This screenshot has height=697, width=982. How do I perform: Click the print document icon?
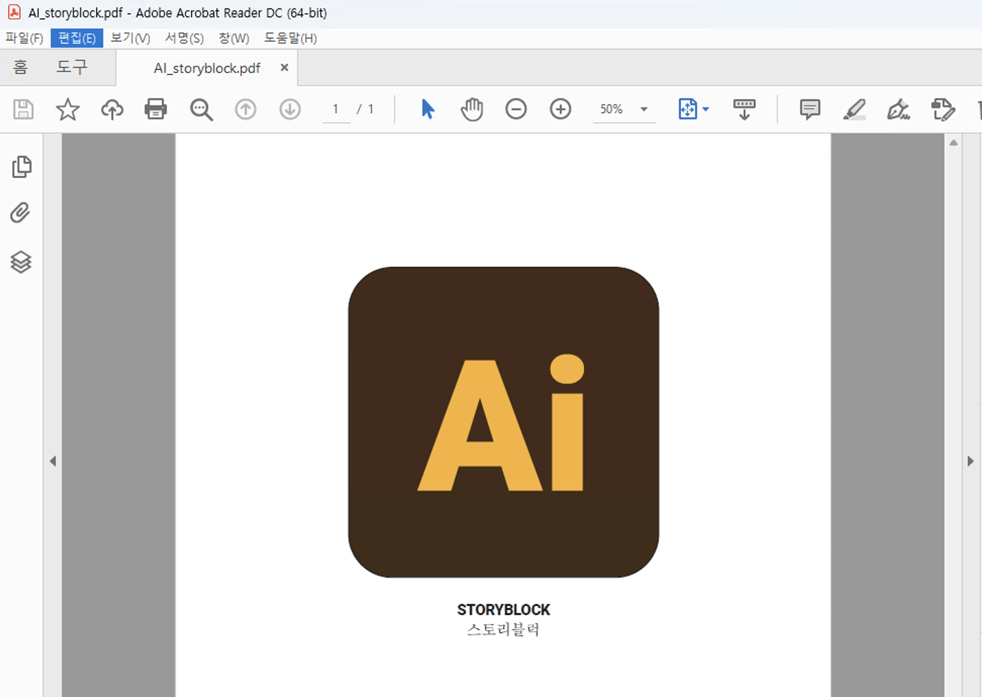click(x=156, y=109)
